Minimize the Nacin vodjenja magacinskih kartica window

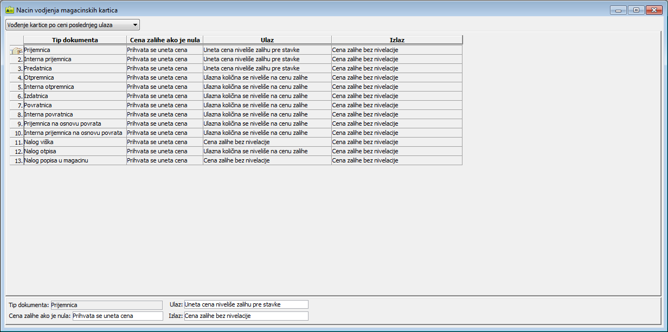(618, 10)
